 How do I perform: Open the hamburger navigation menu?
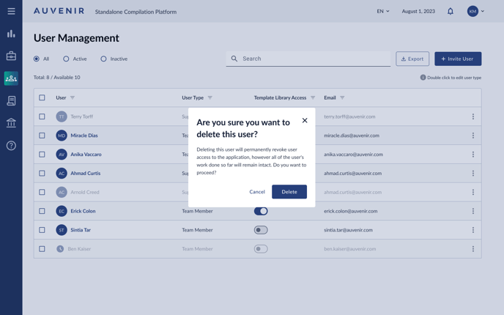pos(11,11)
